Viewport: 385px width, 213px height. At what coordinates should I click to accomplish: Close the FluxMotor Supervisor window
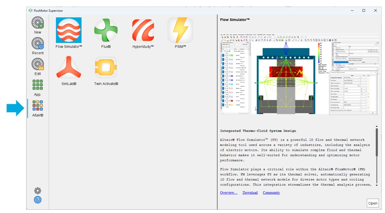375,11
